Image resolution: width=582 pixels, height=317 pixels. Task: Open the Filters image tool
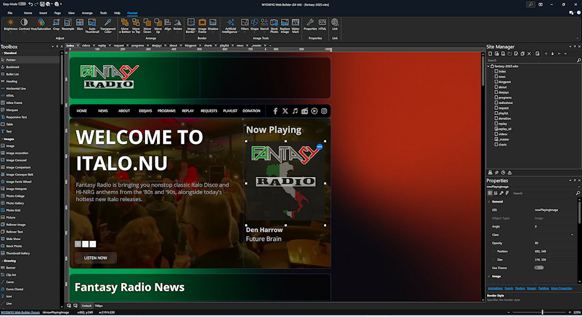point(244,24)
